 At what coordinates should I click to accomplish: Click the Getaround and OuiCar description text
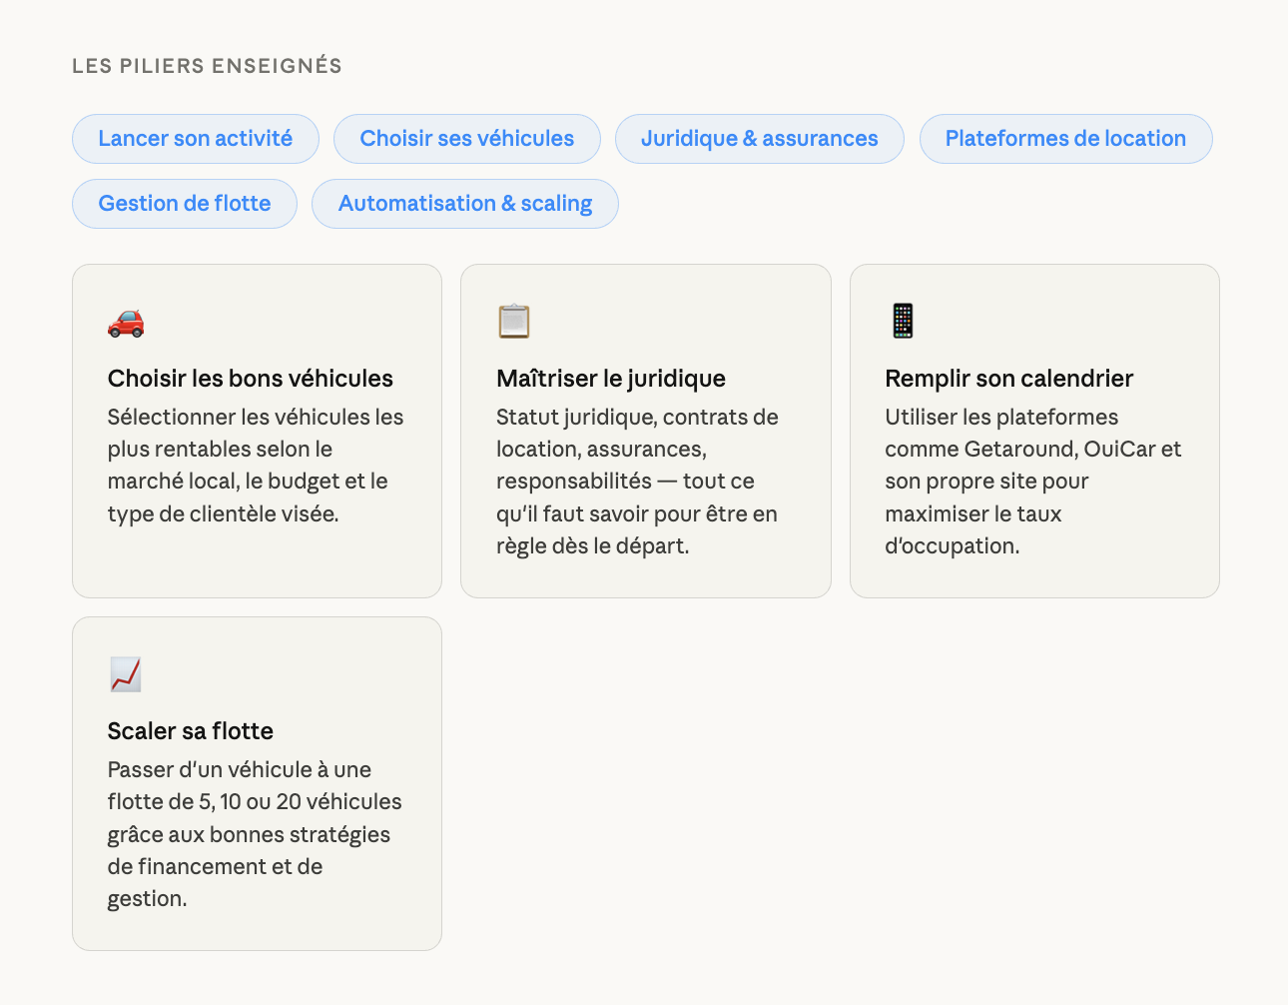1032,482
